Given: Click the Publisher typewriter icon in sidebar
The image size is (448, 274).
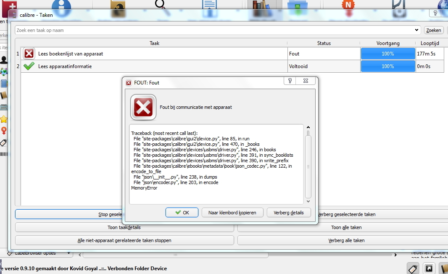Looking at the screenshot, I should (x=3, y=107).
